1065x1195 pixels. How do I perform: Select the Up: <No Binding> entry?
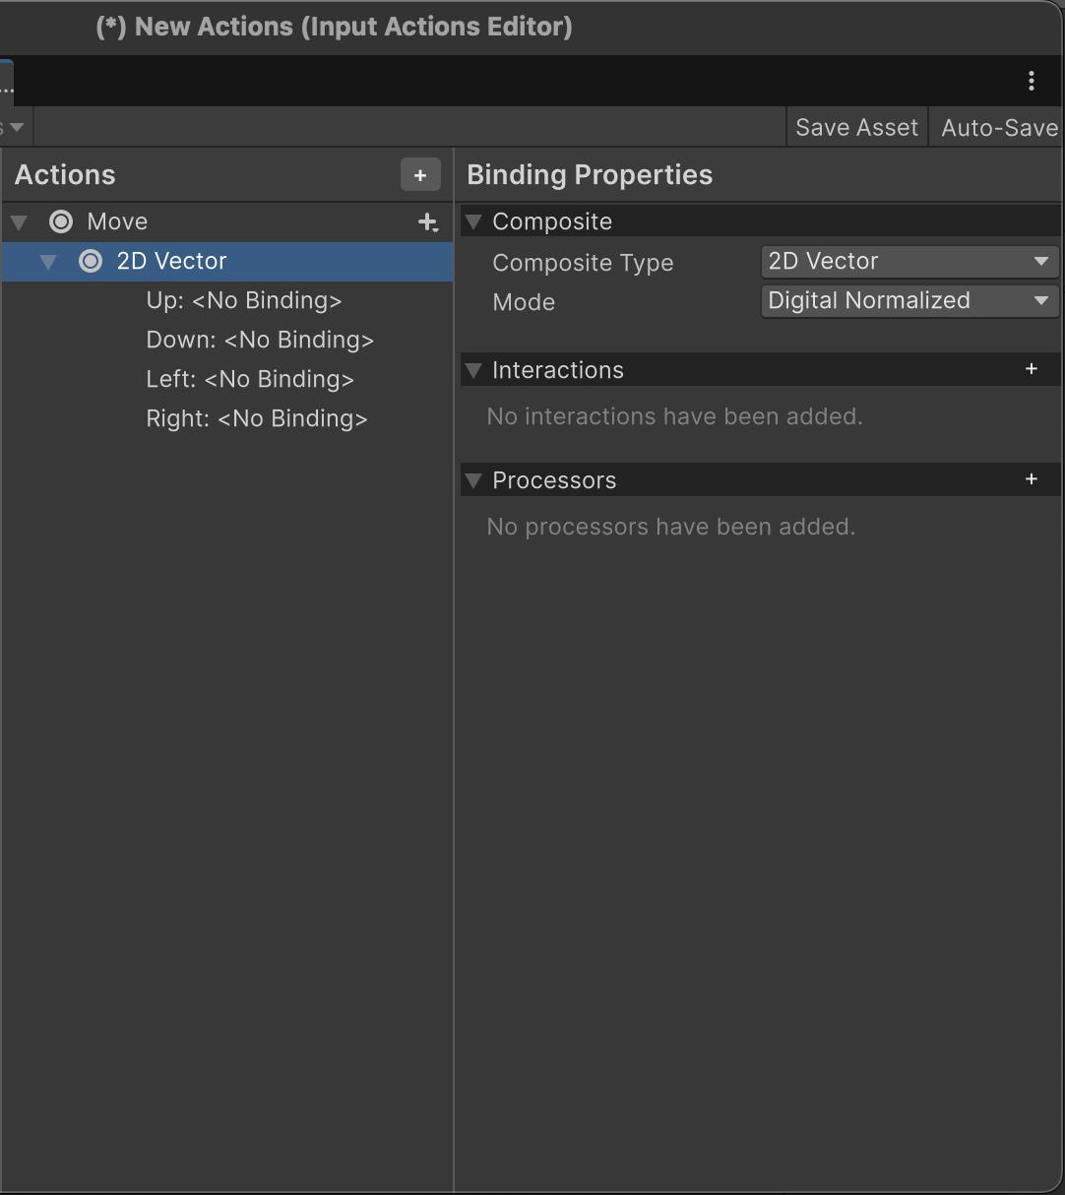pos(243,301)
